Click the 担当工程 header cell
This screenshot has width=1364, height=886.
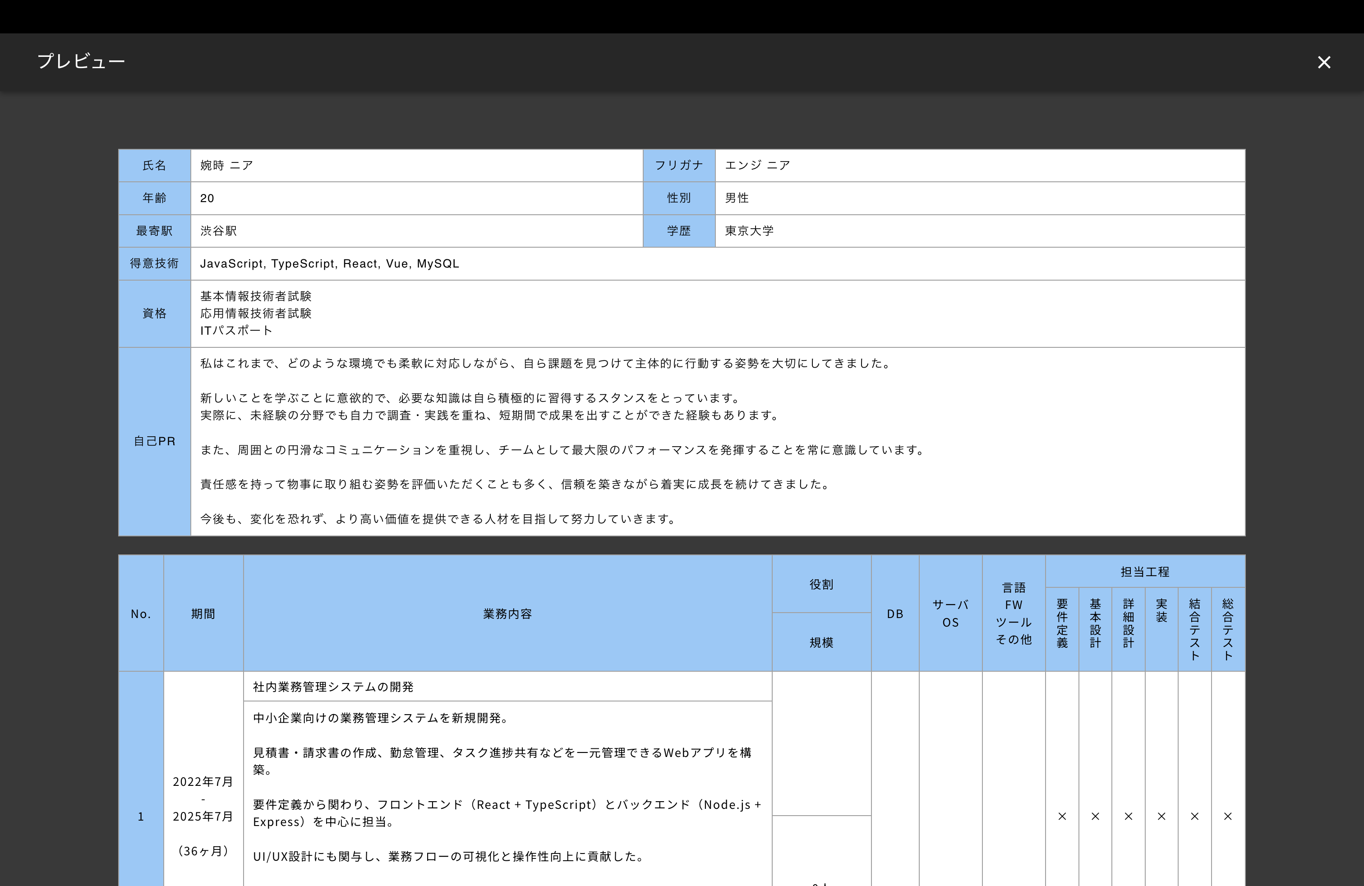[1144, 572]
